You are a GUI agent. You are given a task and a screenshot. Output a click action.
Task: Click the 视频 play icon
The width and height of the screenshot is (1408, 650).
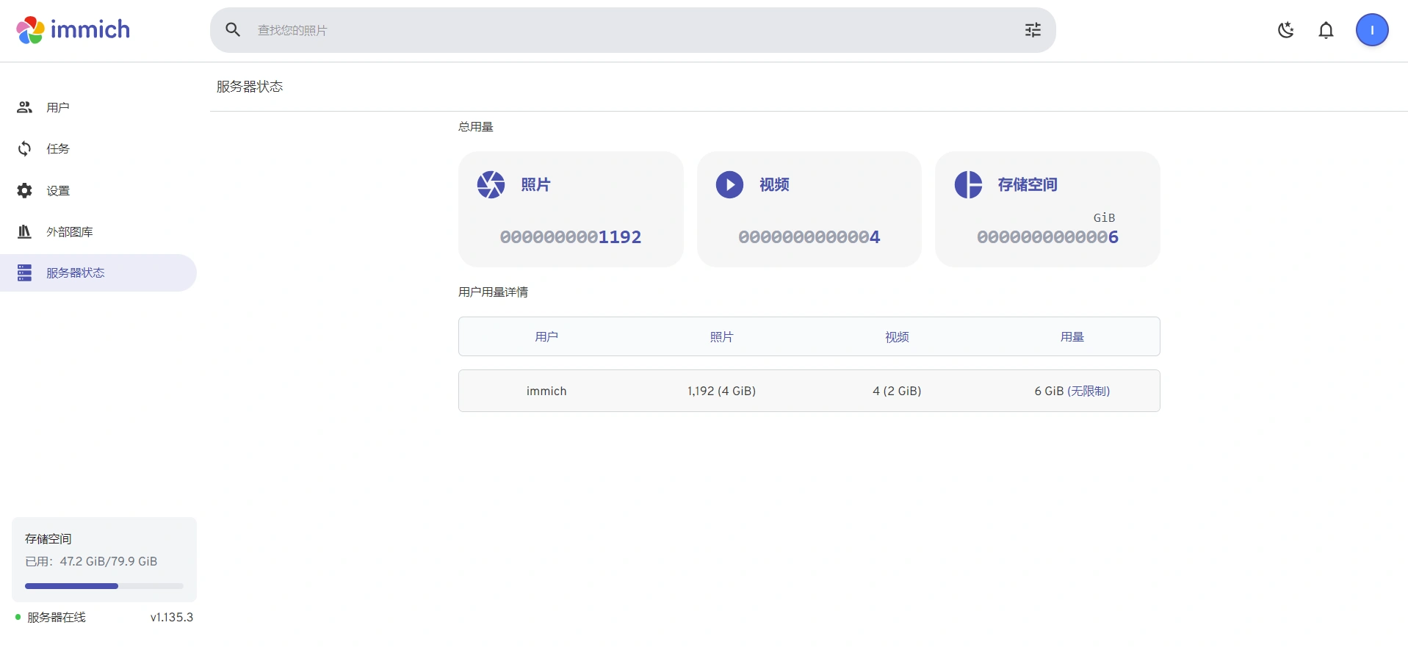729,185
